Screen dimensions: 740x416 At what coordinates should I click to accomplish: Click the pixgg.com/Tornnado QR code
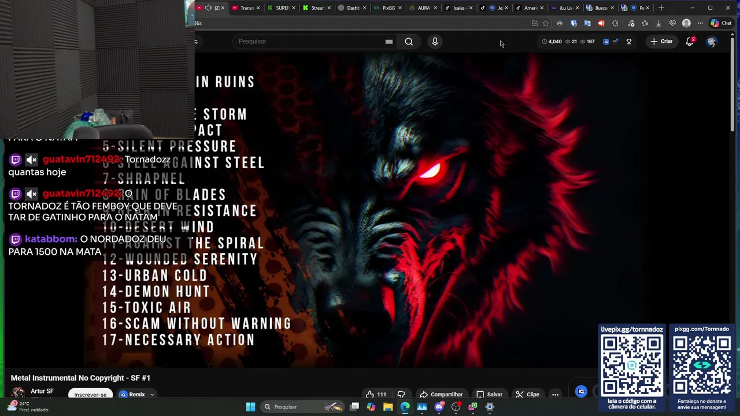point(702,366)
